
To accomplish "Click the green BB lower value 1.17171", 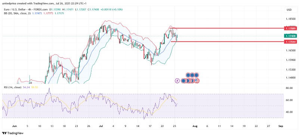I will pos(59,13).
